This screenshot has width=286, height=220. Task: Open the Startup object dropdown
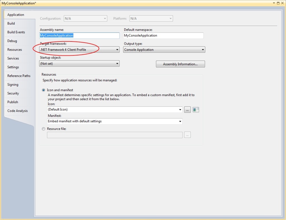pyautogui.click(x=117, y=63)
